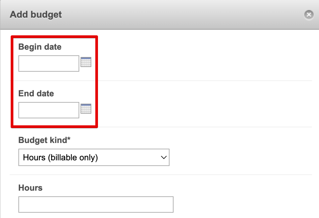The width and height of the screenshot is (319, 218).
Task: Select the Hours (billable only) combo box
Action: [x=94, y=157]
